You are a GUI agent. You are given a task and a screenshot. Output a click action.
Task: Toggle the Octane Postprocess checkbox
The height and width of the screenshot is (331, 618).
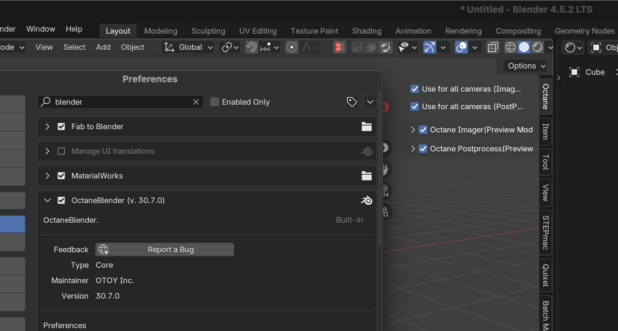coord(423,149)
